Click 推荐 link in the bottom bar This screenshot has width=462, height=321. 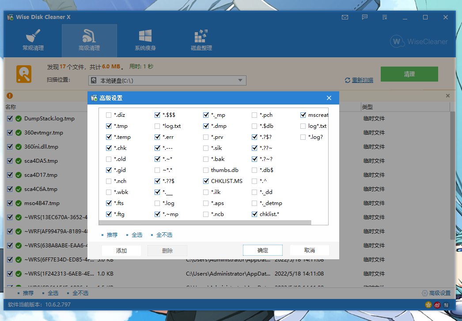click(28, 293)
